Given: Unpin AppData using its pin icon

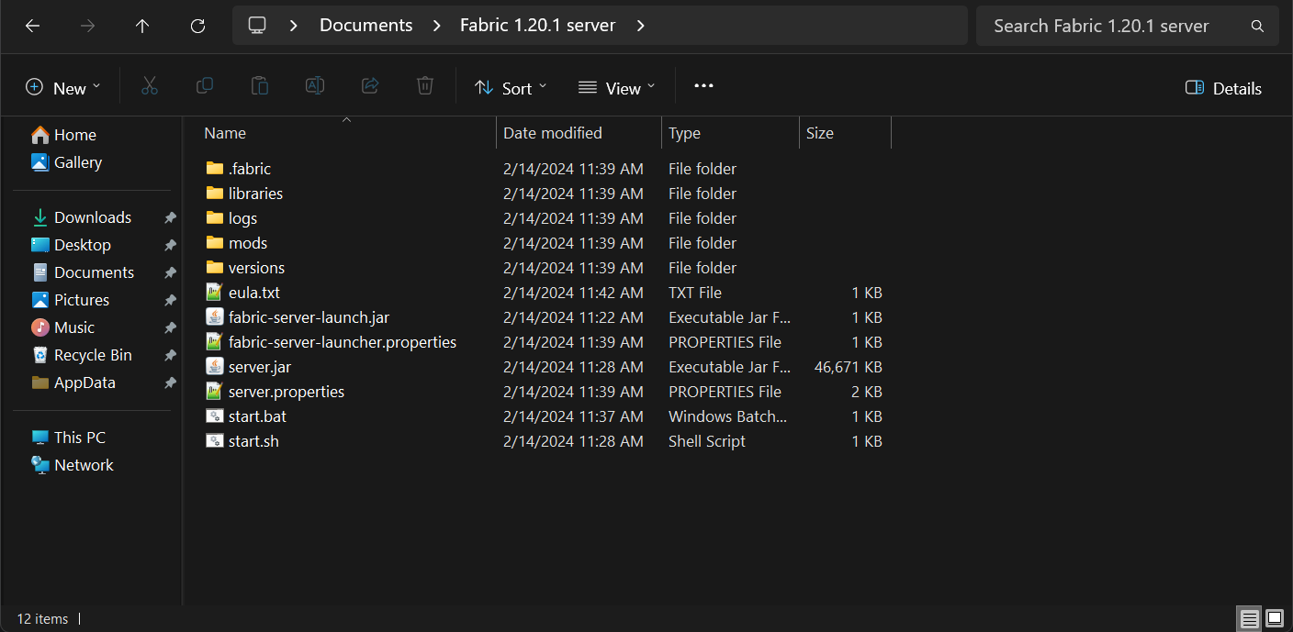Looking at the screenshot, I should point(170,383).
